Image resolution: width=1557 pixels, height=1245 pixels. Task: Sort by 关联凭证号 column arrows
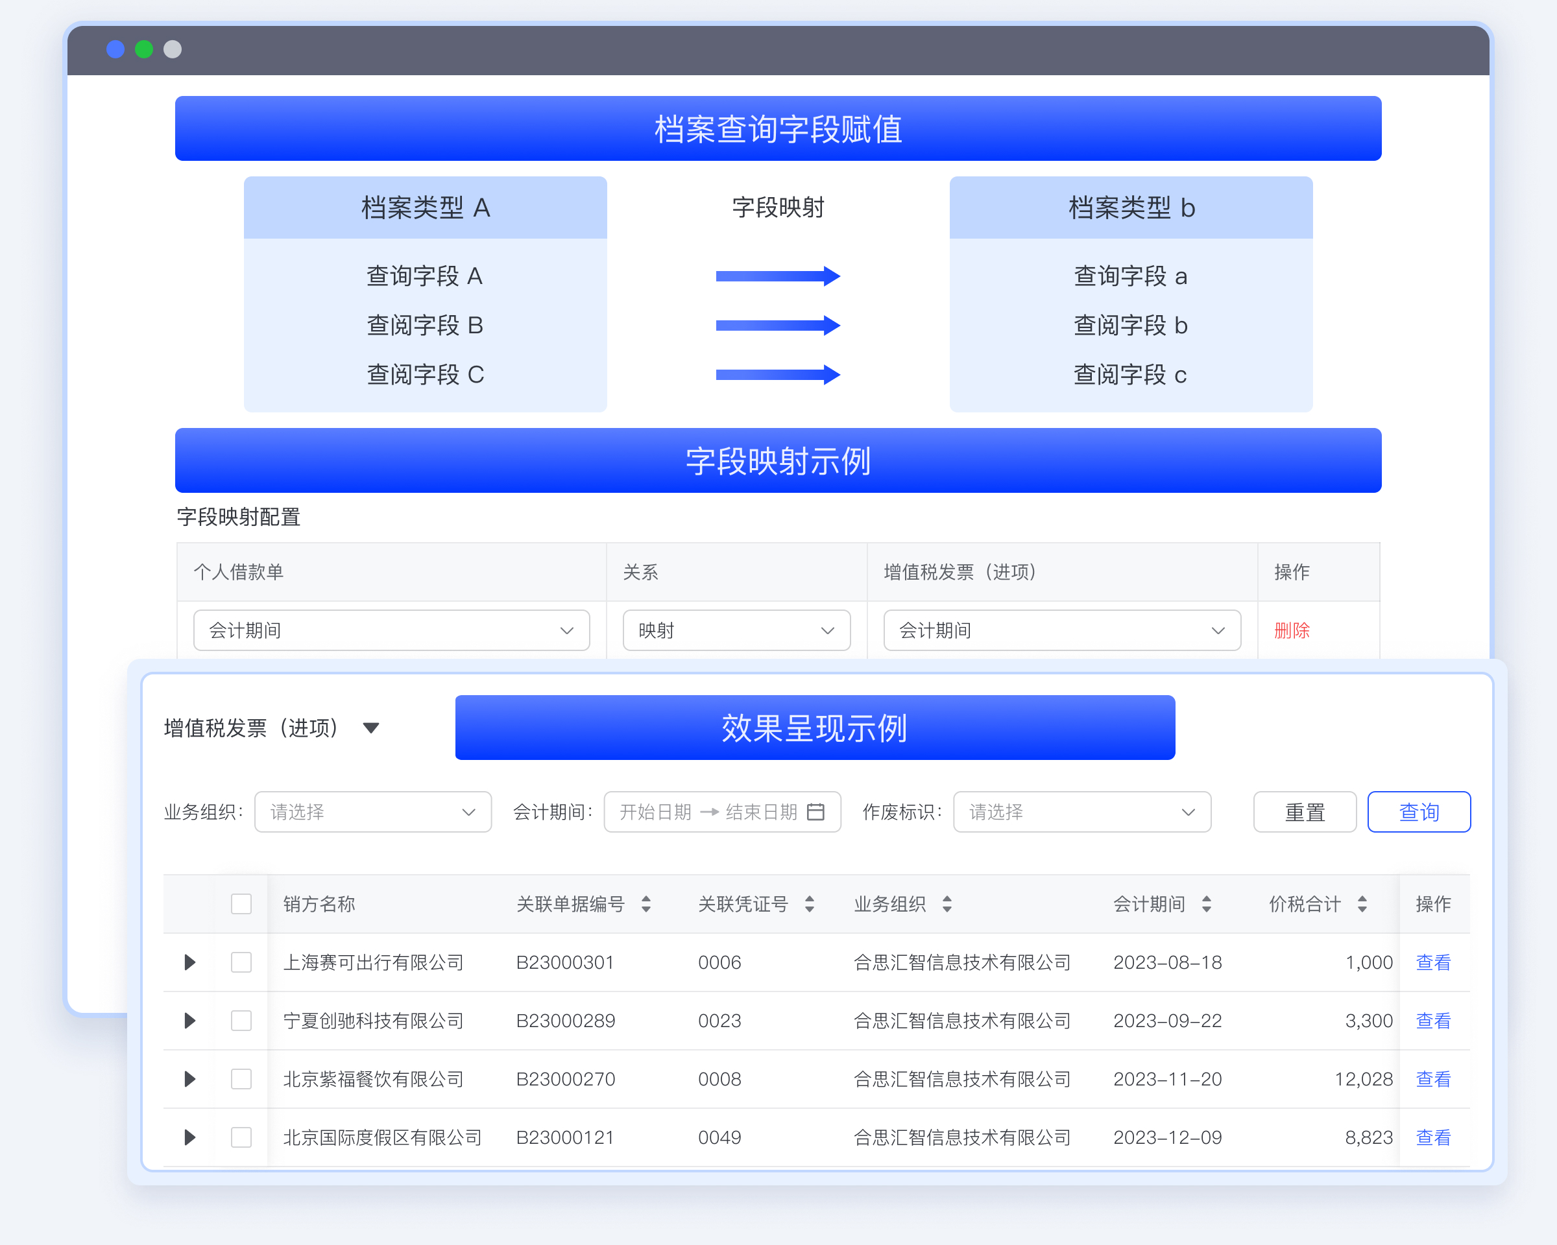pyautogui.click(x=809, y=904)
